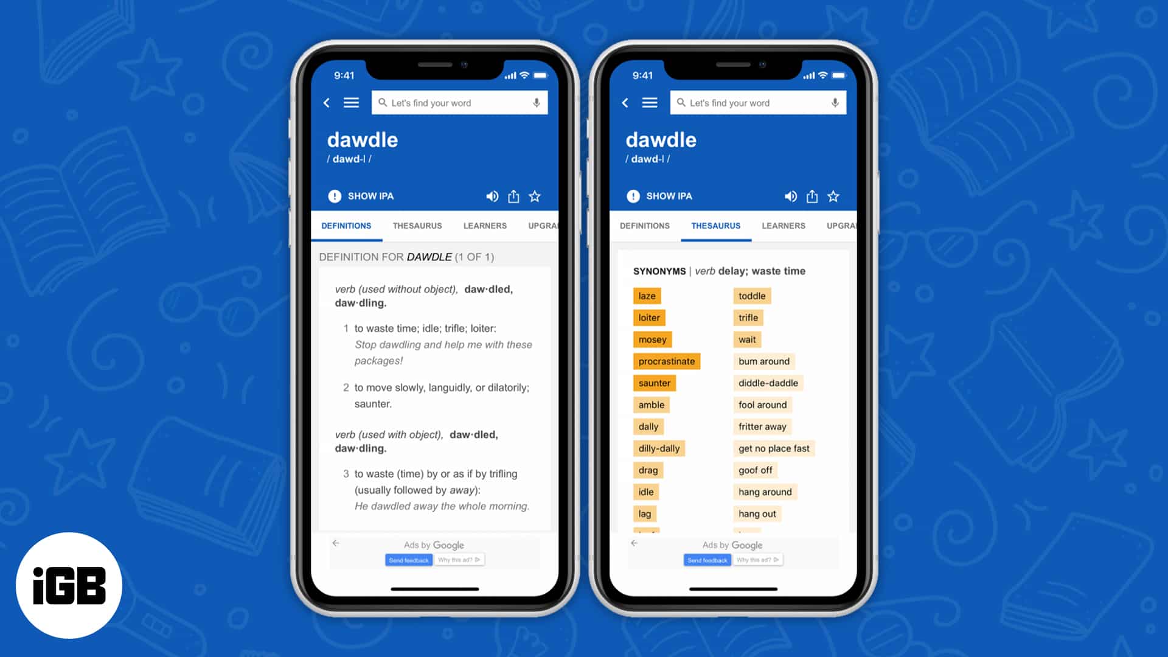Switch to the THESAURUS tab
This screenshot has width=1168, height=657.
click(417, 226)
